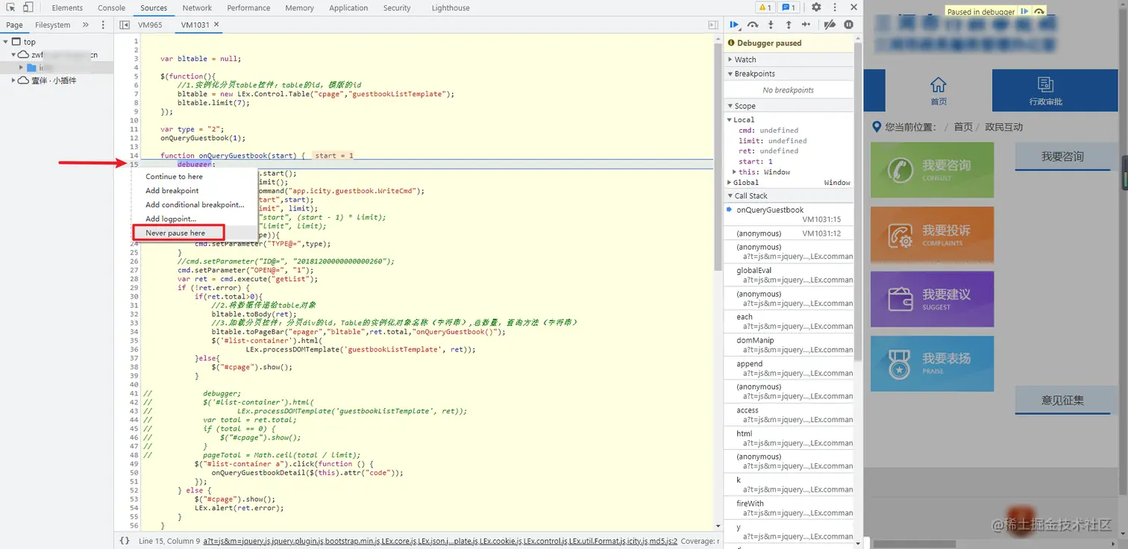Open the 我要投诉 orange tile

(932, 234)
